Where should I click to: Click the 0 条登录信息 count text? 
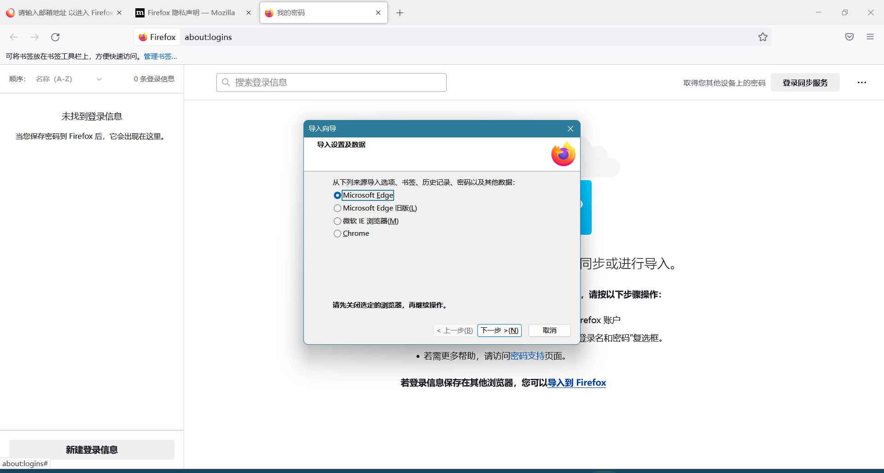pos(154,79)
